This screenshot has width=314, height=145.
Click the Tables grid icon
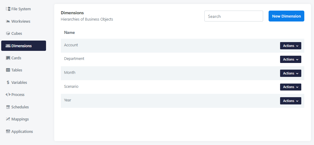[x=8, y=70]
